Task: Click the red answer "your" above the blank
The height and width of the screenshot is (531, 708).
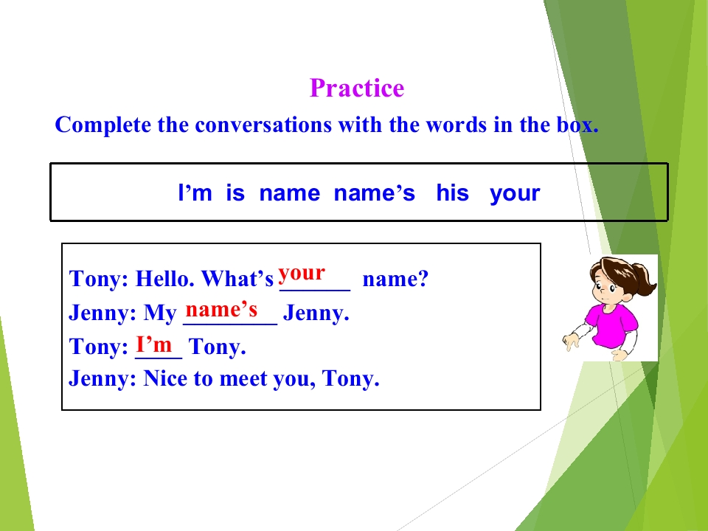Action: (302, 273)
